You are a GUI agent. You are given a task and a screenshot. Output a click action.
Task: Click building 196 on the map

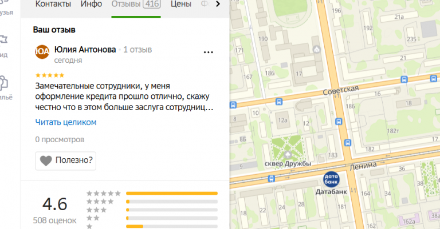[336, 11]
